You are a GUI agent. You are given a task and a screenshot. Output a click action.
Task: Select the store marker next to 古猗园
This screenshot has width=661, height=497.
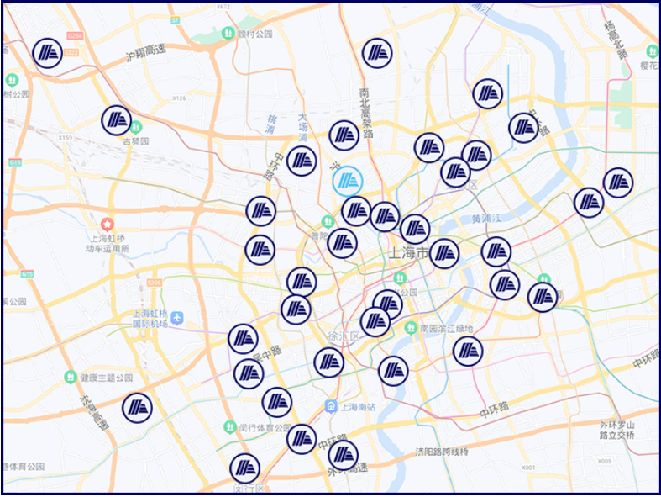tap(117, 120)
